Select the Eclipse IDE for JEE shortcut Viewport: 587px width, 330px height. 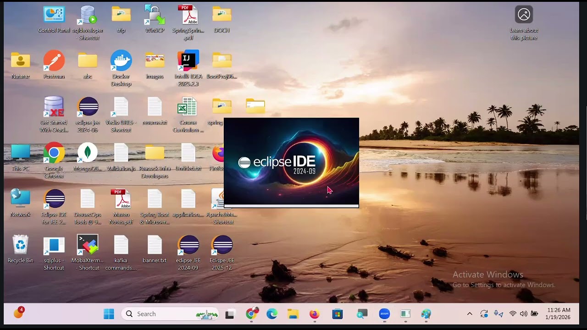click(54, 207)
